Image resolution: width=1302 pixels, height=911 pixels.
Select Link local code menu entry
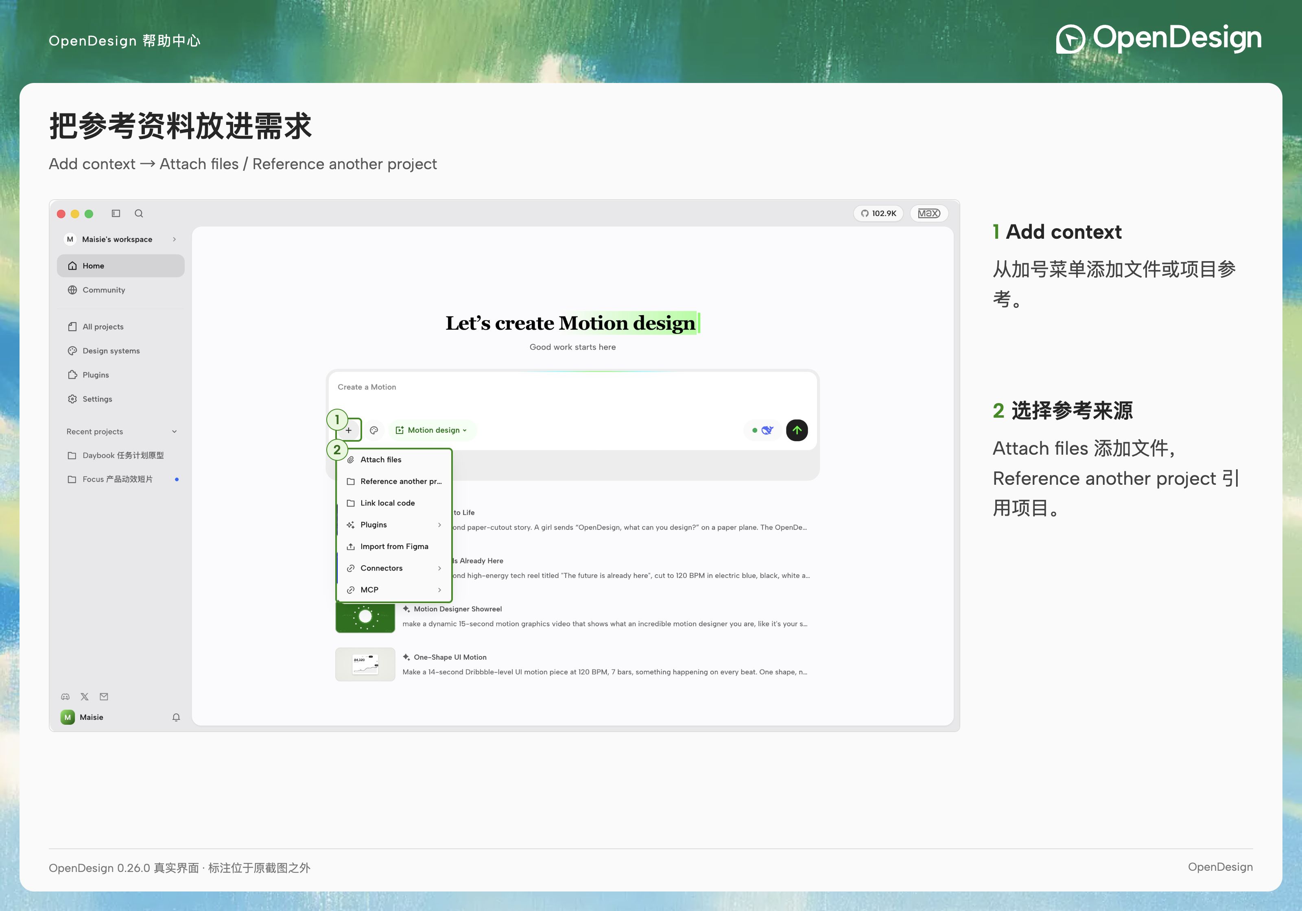[395, 503]
